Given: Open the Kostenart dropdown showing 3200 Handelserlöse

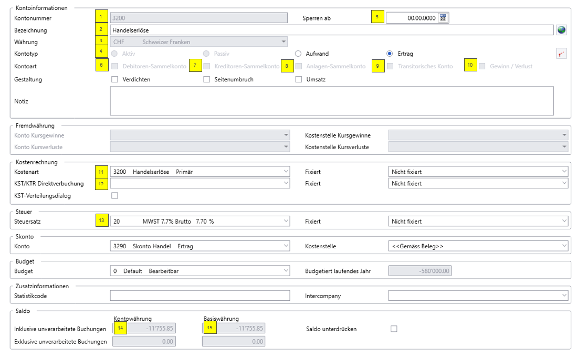Looking at the screenshot, I should pos(200,172).
